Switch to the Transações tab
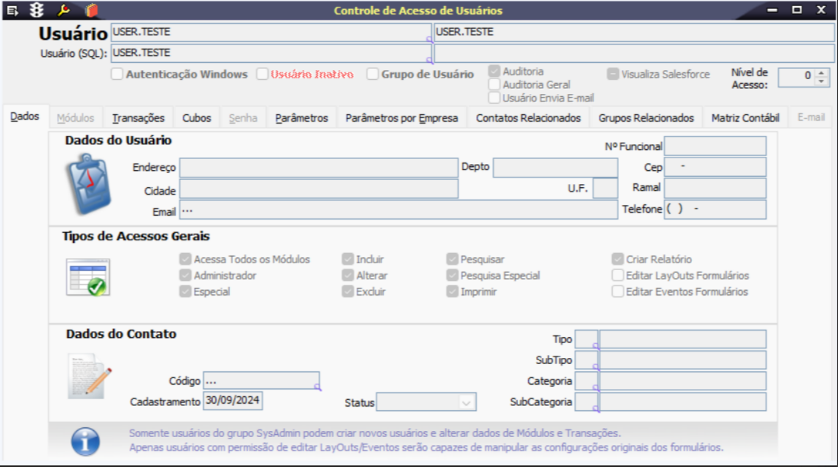This screenshot has height=467, width=838. [139, 118]
